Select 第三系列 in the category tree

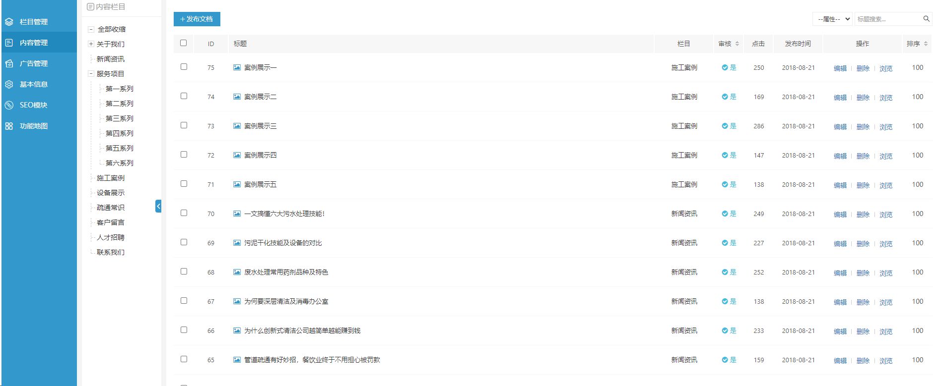[x=120, y=118]
